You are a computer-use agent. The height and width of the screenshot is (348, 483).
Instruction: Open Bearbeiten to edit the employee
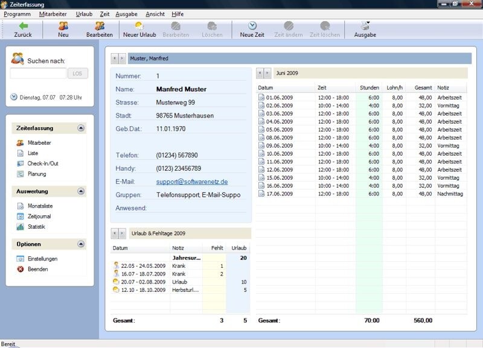[x=100, y=30]
